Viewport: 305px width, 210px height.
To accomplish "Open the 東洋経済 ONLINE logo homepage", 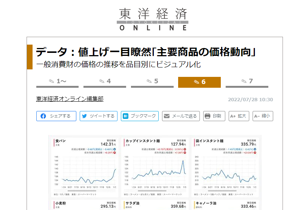I will click(x=153, y=19).
